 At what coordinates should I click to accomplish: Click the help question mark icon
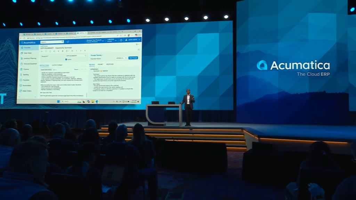click(121, 40)
